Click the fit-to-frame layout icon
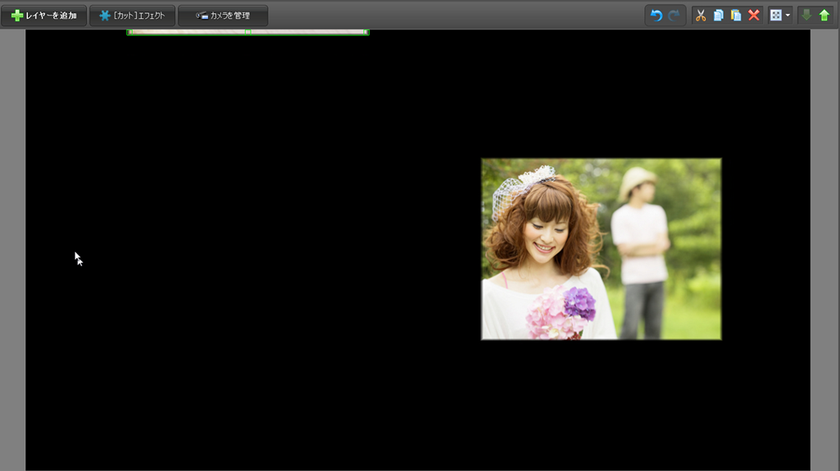This screenshot has width=840, height=471. pos(775,16)
